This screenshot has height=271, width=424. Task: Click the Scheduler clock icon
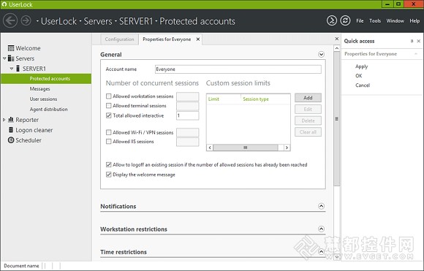[x=11, y=140]
